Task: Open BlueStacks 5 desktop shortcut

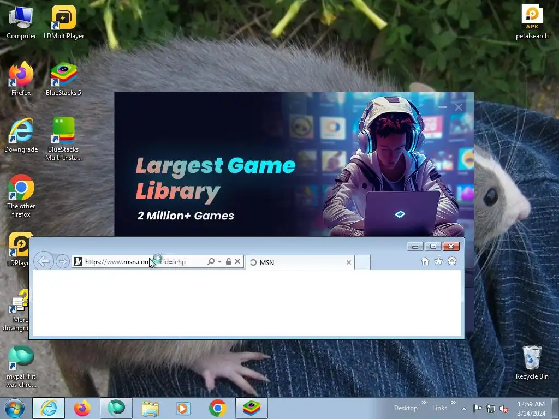Action: (63, 79)
